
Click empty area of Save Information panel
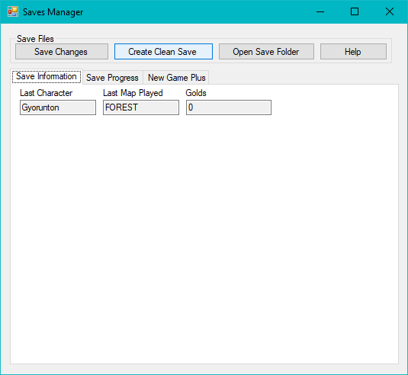tap(204, 234)
